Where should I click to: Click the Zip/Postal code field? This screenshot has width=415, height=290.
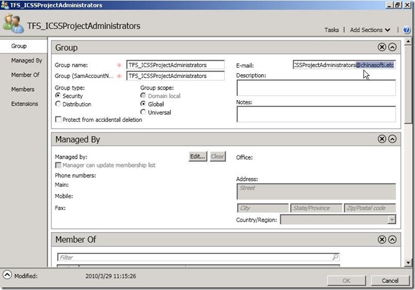coord(370,208)
